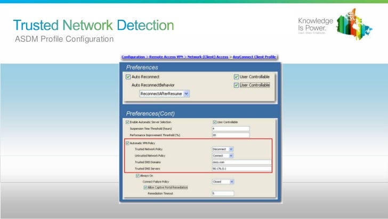Toggle Allow Captive Portal Remediation checkbox

click(145, 187)
